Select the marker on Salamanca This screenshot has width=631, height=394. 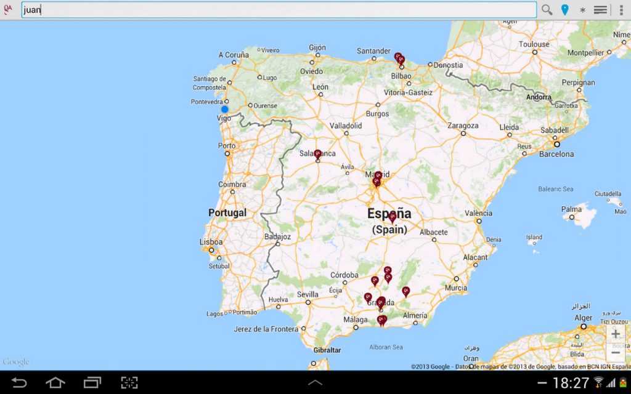point(318,154)
